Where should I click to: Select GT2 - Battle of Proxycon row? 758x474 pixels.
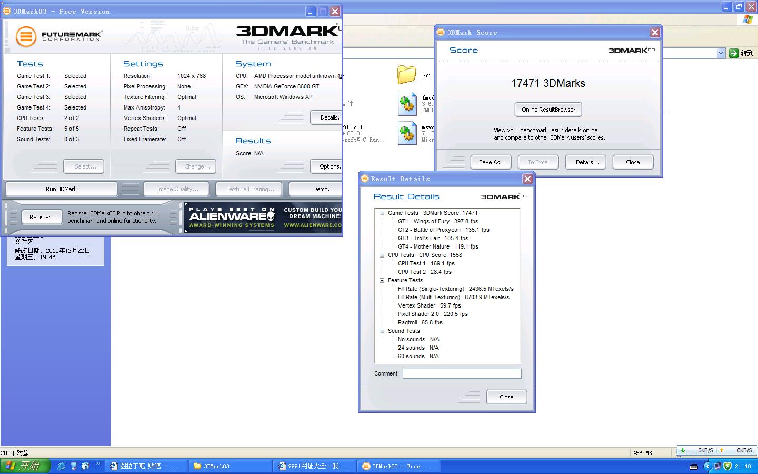443,230
